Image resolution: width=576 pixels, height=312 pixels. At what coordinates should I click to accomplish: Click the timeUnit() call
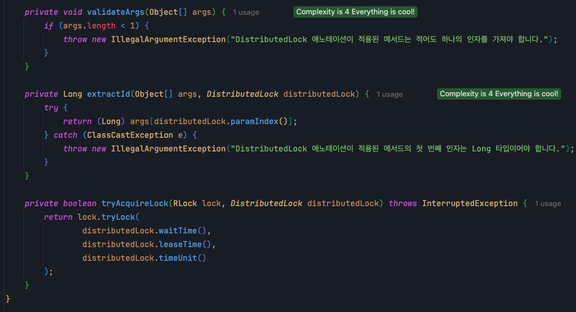(x=182, y=258)
